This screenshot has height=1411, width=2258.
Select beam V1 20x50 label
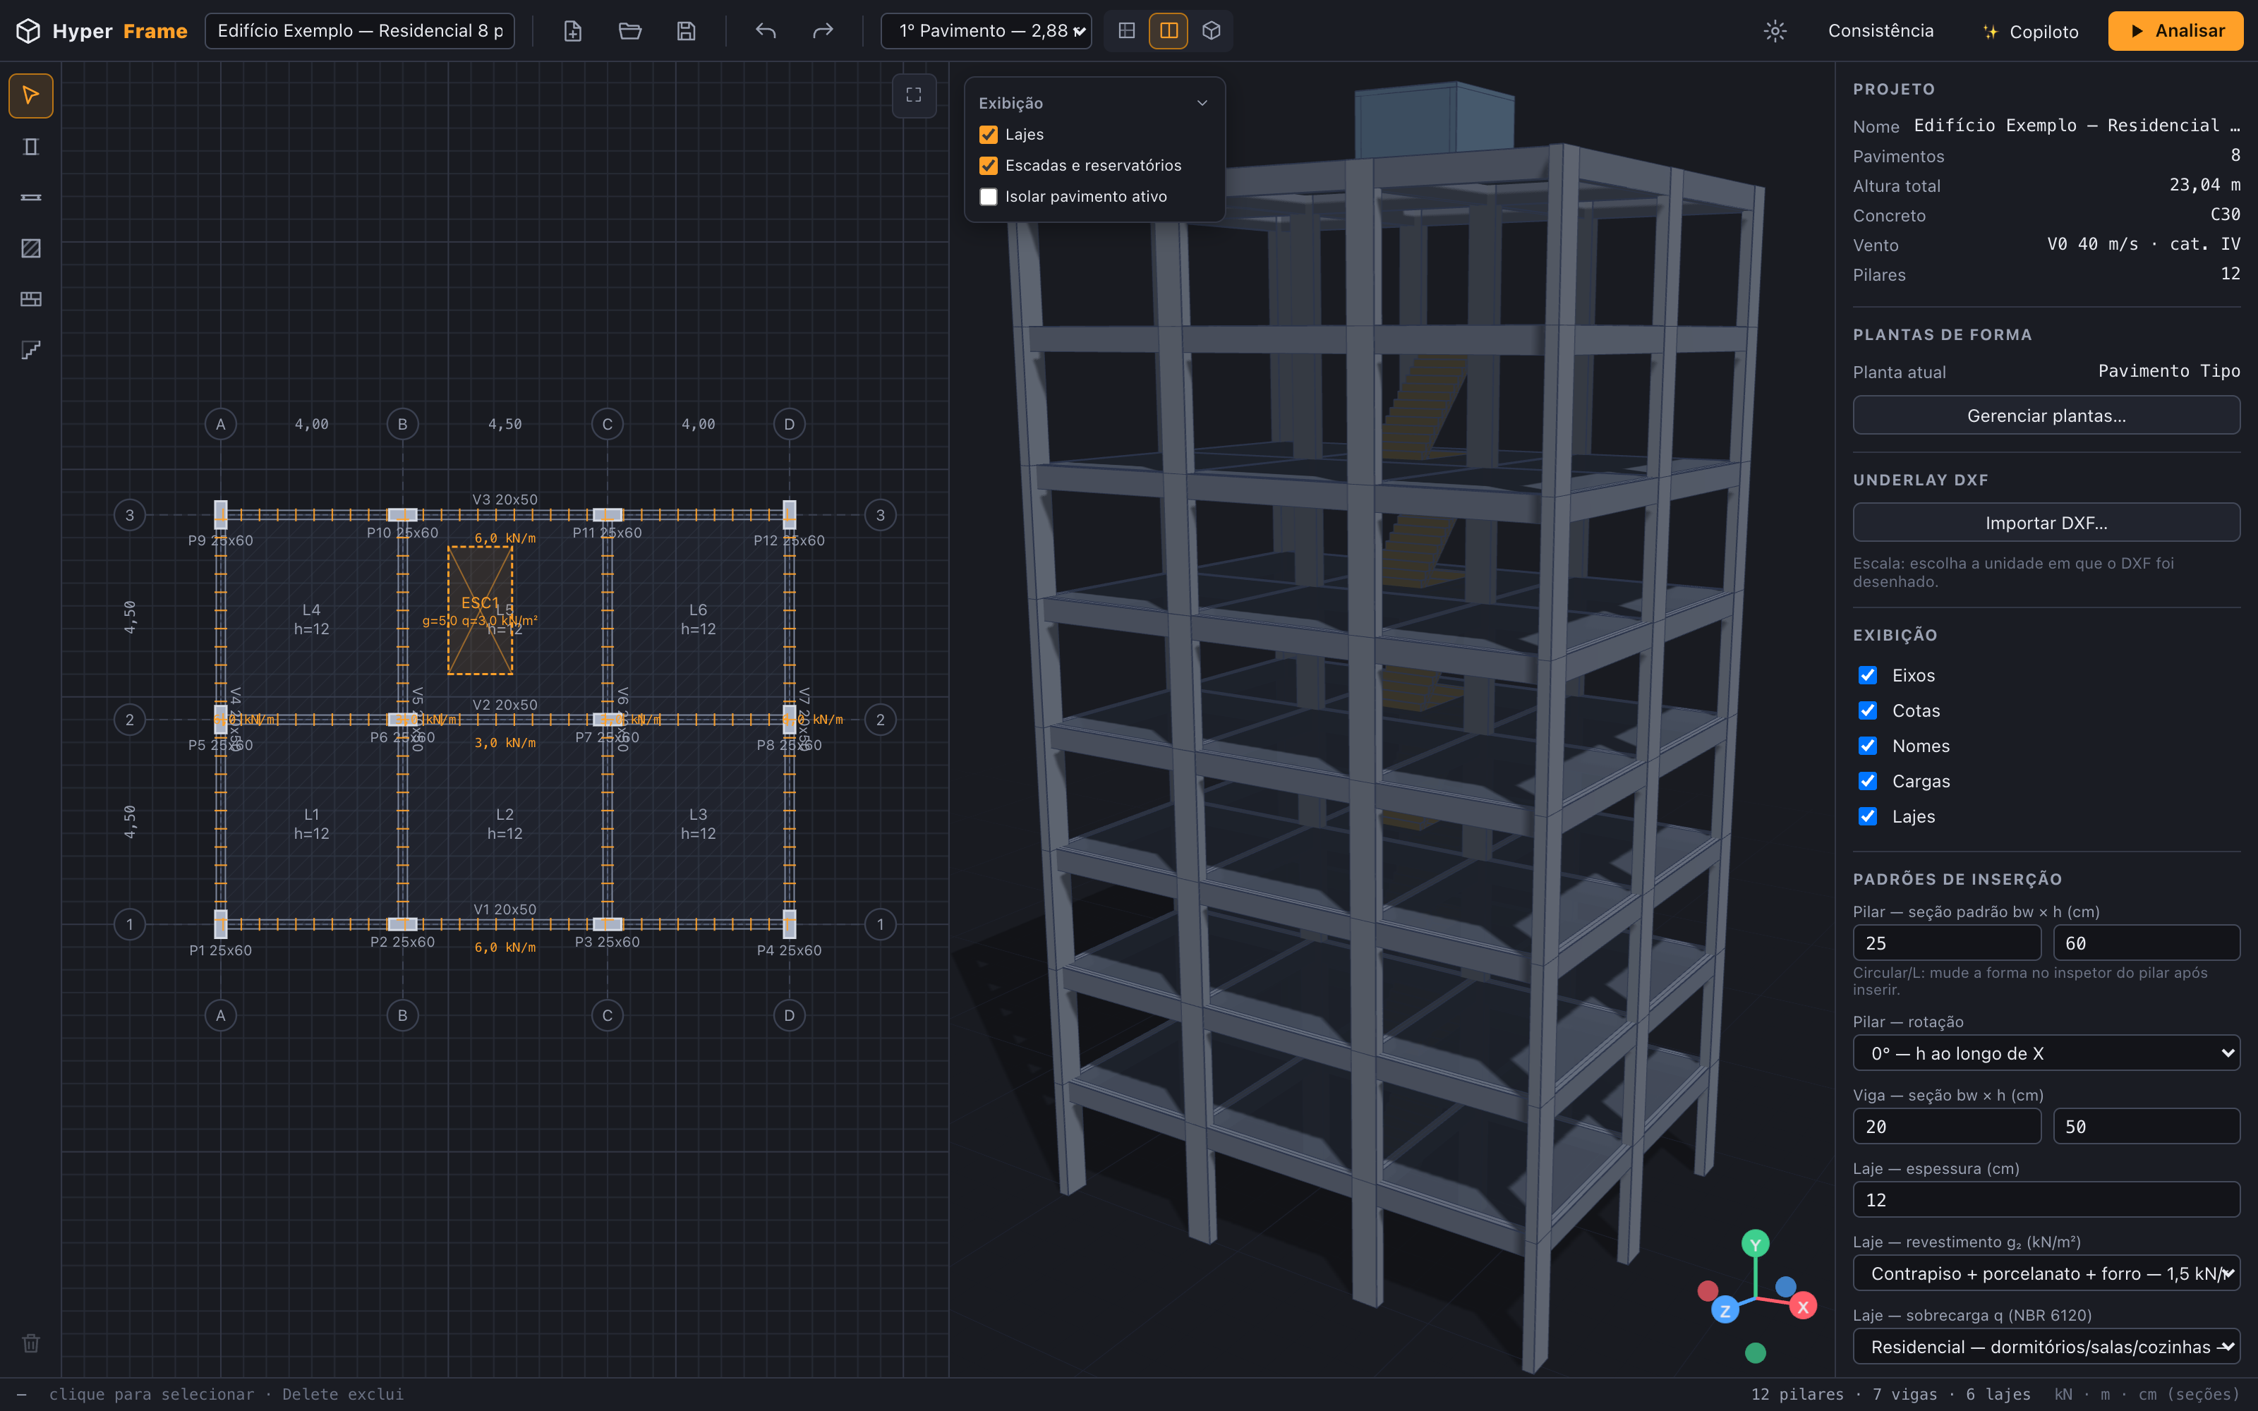click(x=505, y=909)
